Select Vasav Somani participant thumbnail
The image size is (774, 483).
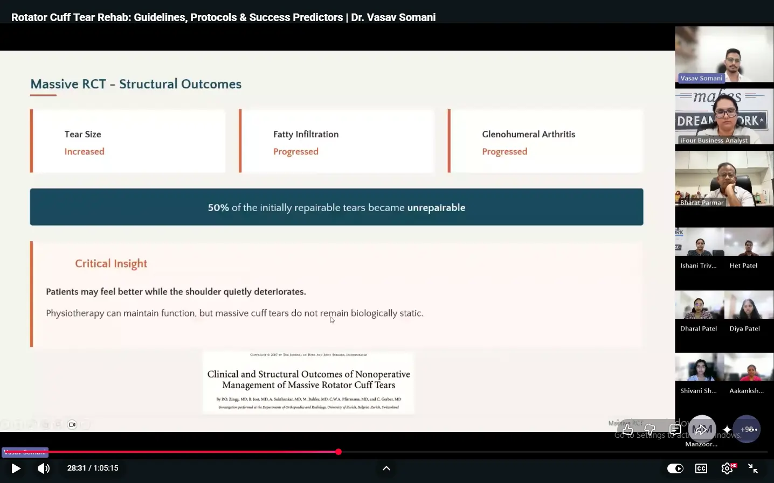click(x=724, y=54)
